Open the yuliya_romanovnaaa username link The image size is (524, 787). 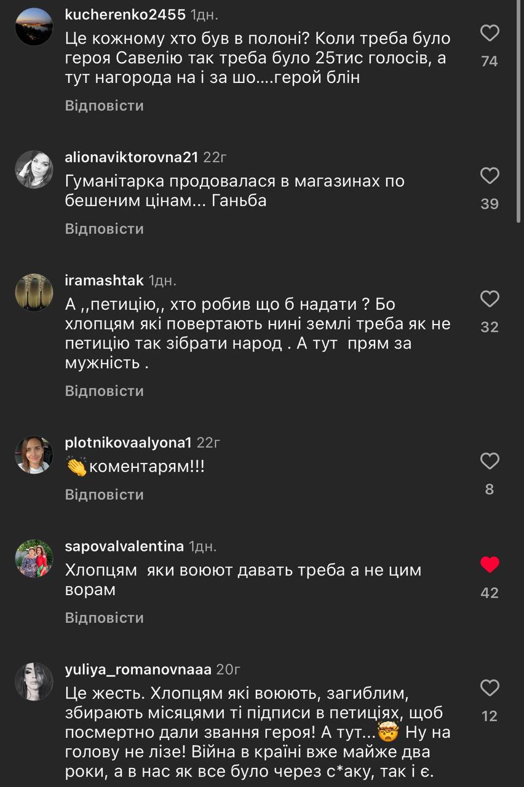point(138,669)
